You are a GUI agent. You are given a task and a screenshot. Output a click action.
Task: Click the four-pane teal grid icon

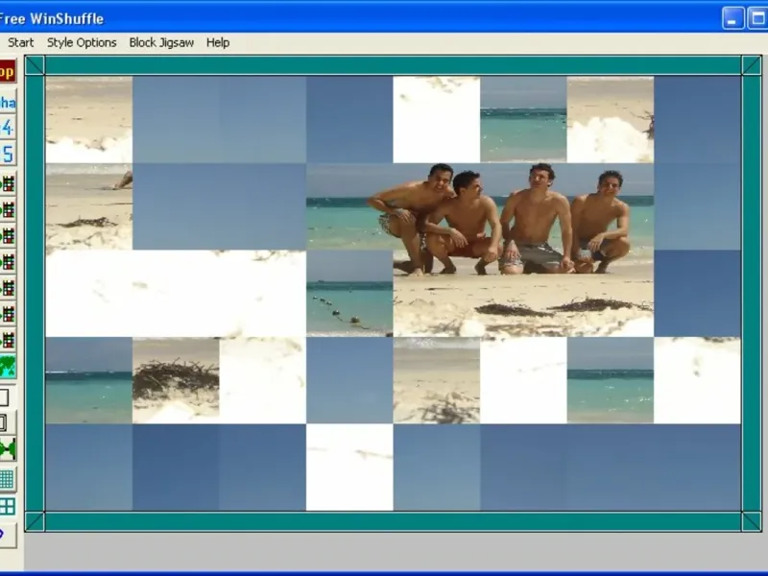(x=8, y=506)
